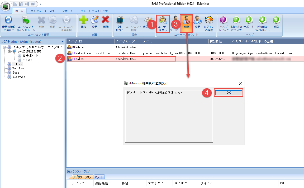Viewport: 304px width, 188px height.
Task: Switch to the リモート デスクトップ tab
Action: (x=94, y=11)
